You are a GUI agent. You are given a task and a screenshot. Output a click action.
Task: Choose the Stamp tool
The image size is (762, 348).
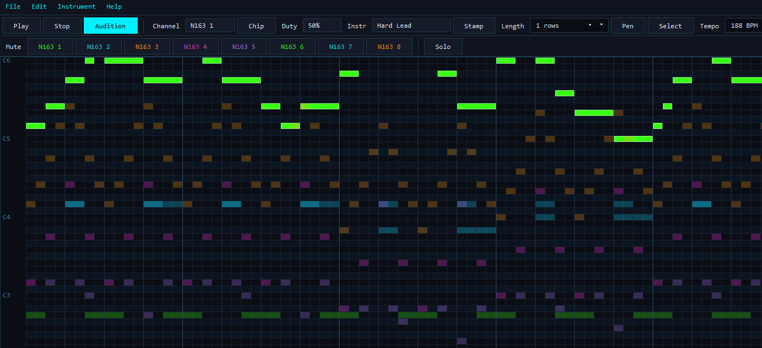click(x=474, y=26)
